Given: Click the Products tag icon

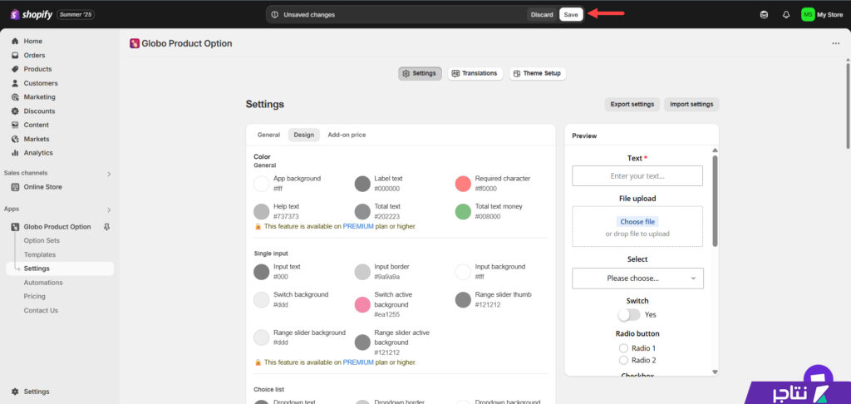Looking at the screenshot, I should [15, 69].
